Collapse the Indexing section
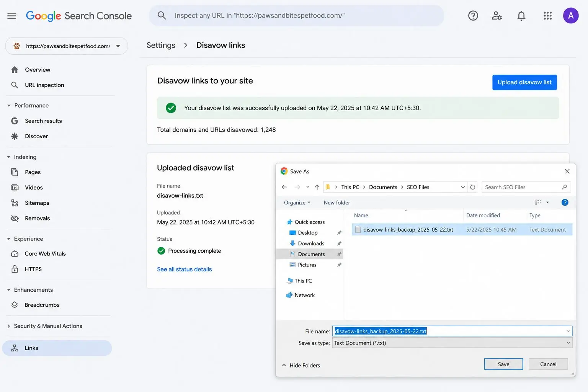588x392 pixels. [x=9, y=157]
